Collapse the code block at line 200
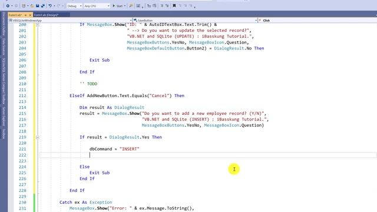 [x=38, y=25]
